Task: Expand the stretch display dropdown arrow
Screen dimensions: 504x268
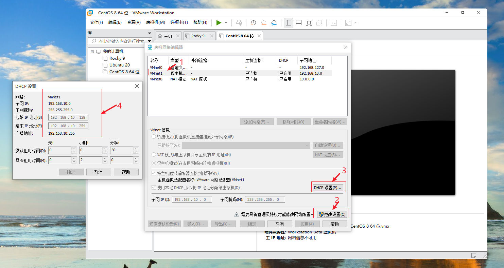Action: tap(355, 23)
